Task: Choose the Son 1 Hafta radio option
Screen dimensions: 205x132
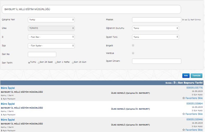Action: pyautogui.click(x=56, y=62)
